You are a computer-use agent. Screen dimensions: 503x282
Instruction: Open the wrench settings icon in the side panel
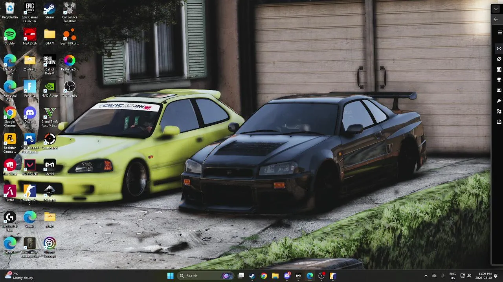click(x=499, y=101)
